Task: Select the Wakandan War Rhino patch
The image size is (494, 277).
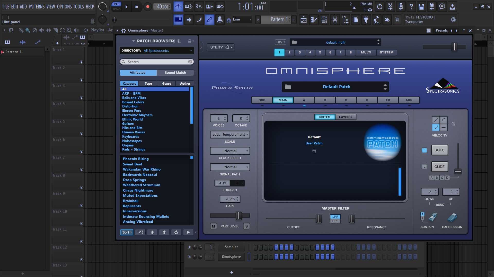Action: point(142,169)
